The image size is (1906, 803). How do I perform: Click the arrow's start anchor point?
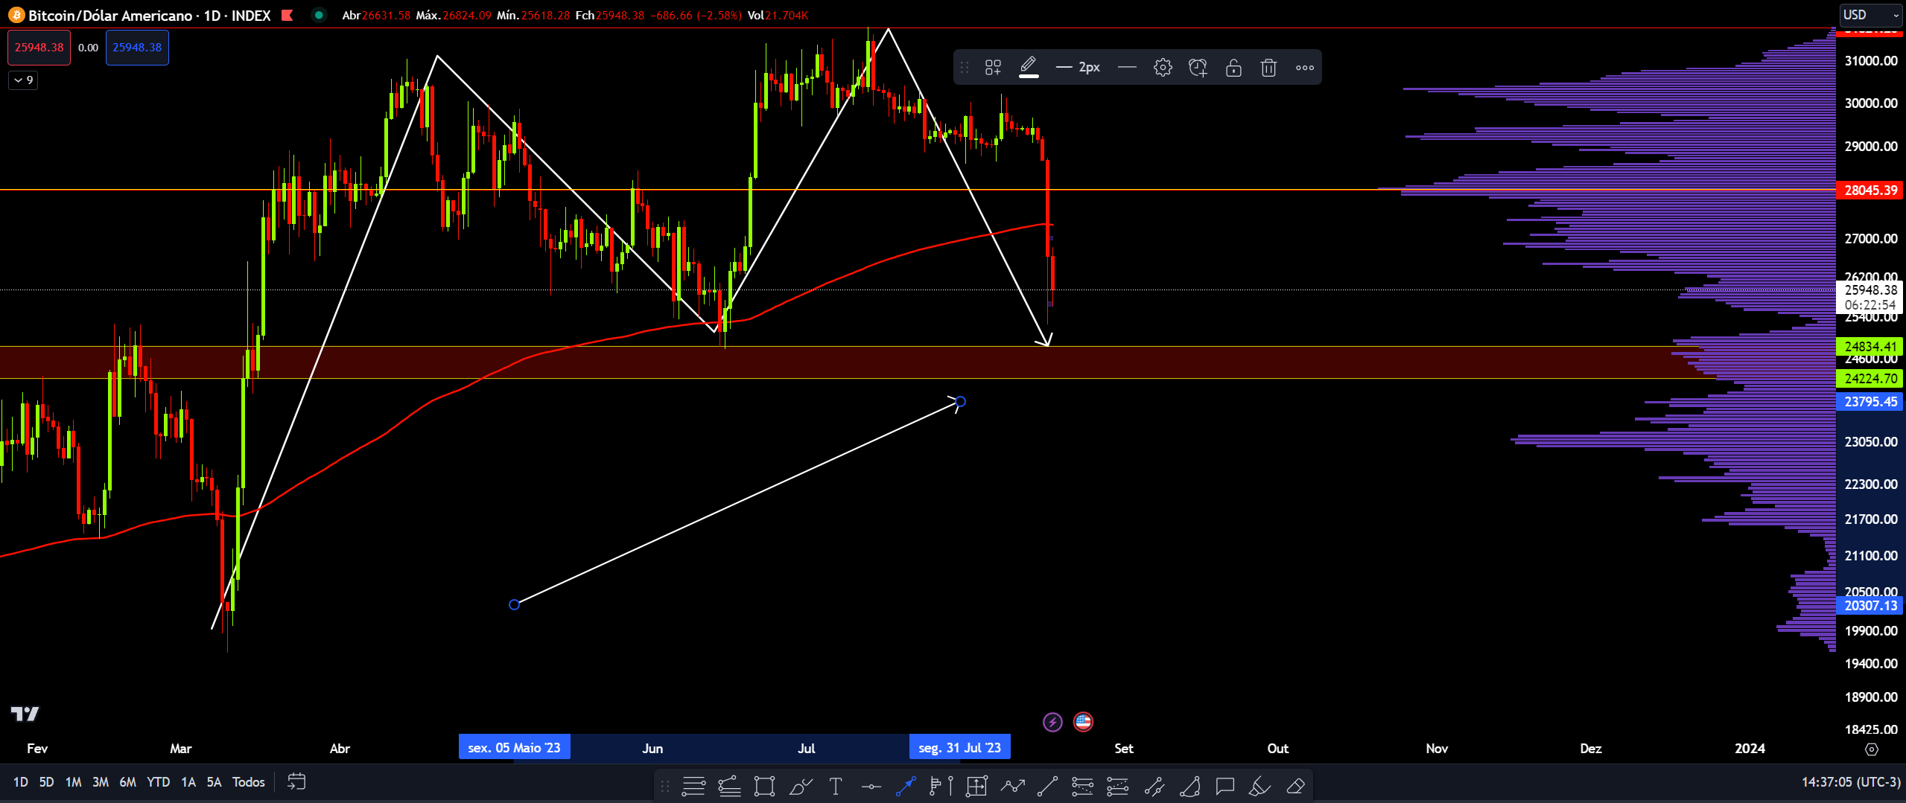click(514, 604)
